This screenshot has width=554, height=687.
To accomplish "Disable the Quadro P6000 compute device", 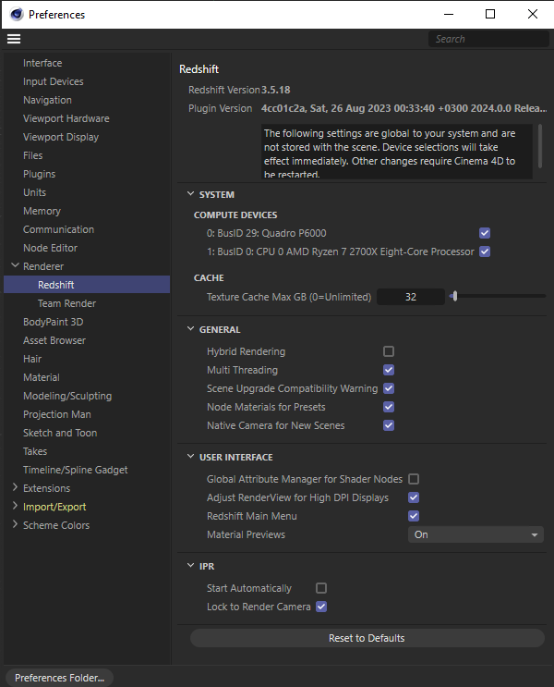I will point(485,233).
